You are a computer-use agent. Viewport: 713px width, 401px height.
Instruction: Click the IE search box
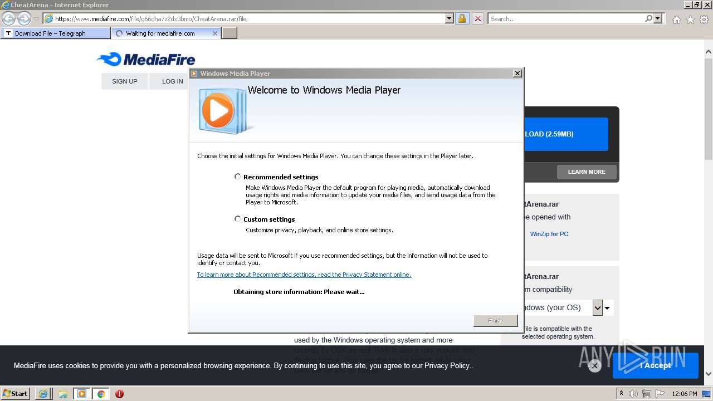pyautogui.click(x=567, y=18)
